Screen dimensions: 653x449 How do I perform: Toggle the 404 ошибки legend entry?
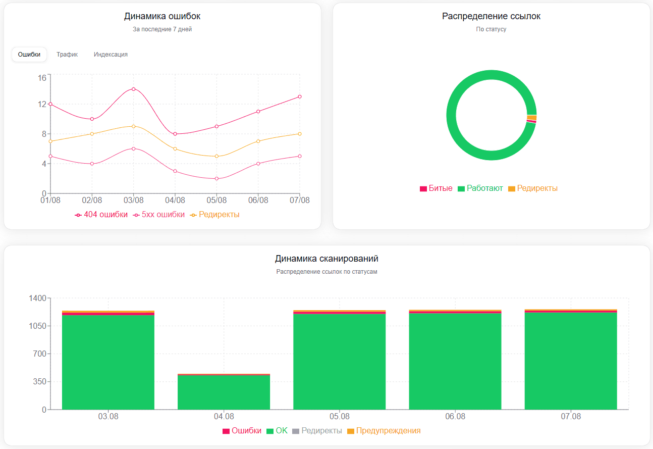coord(101,215)
